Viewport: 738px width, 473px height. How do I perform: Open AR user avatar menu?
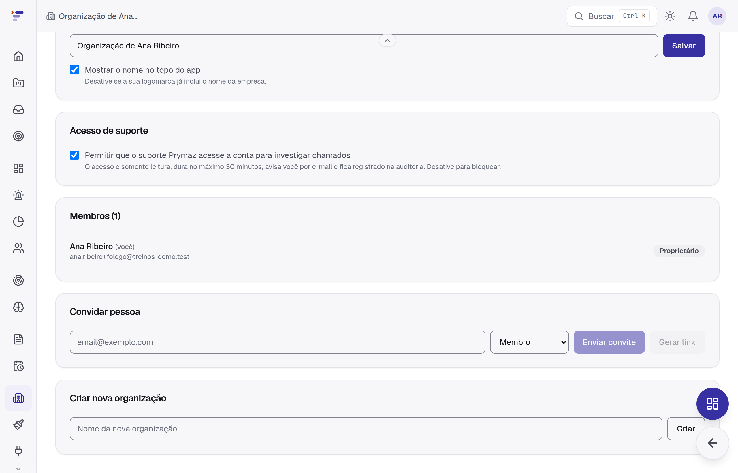click(717, 16)
